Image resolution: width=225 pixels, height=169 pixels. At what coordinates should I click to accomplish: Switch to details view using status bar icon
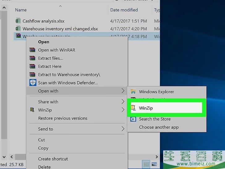point(146,164)
